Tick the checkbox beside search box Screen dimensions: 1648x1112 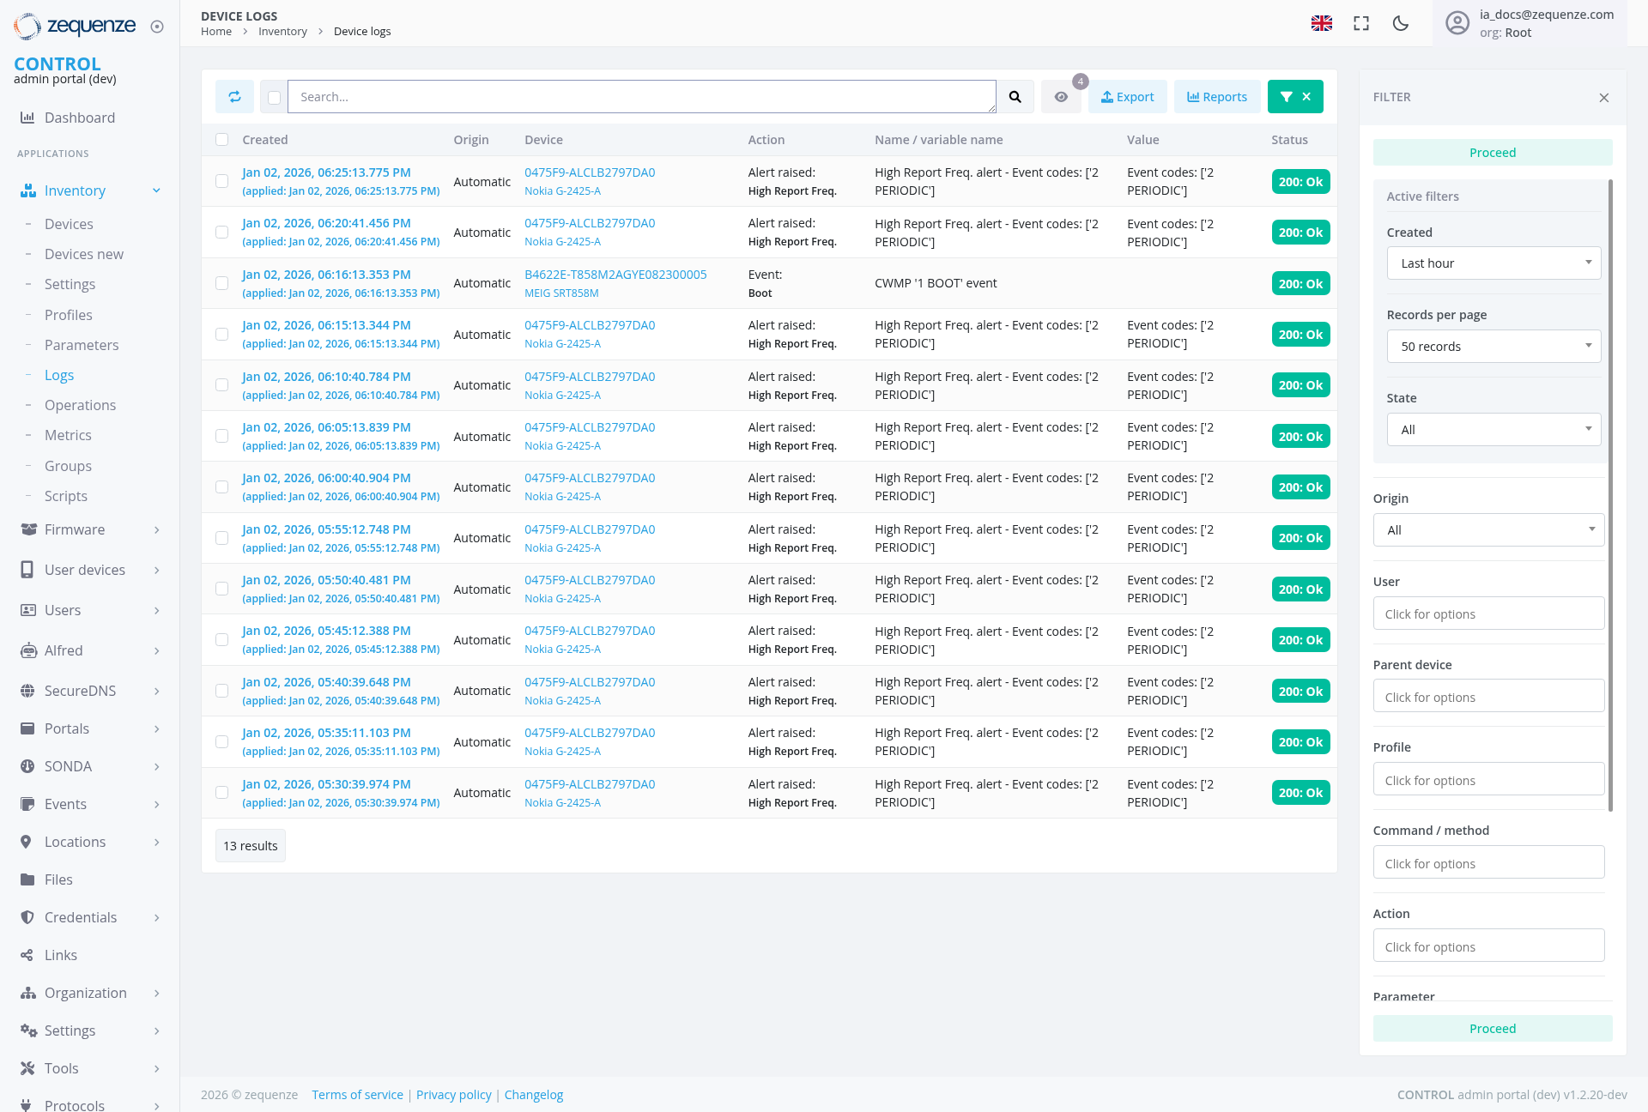274,98
